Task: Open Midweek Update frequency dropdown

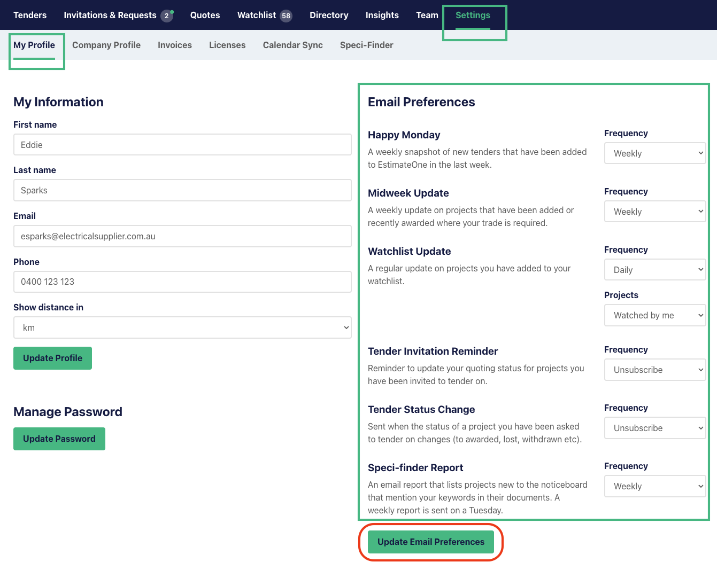Action: [655, 212]
